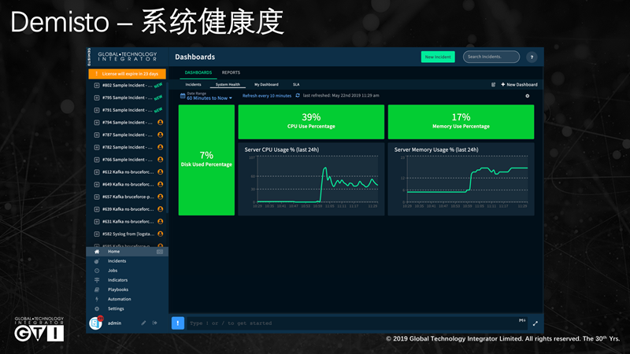Screen dimensions: 630x354
Task: Click the License will expire in 23 days banner
Action: coord(127,74)
